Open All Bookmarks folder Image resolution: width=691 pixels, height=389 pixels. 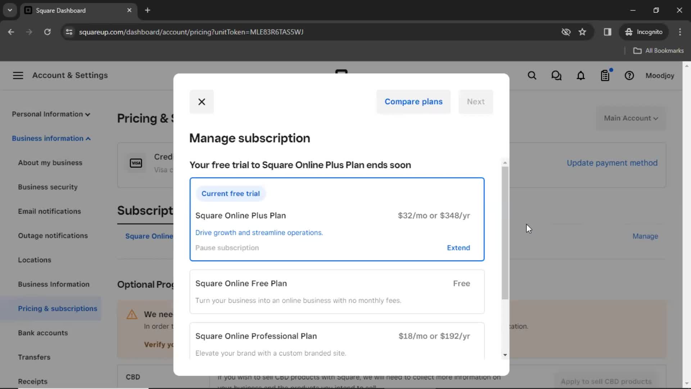point(658,51)
